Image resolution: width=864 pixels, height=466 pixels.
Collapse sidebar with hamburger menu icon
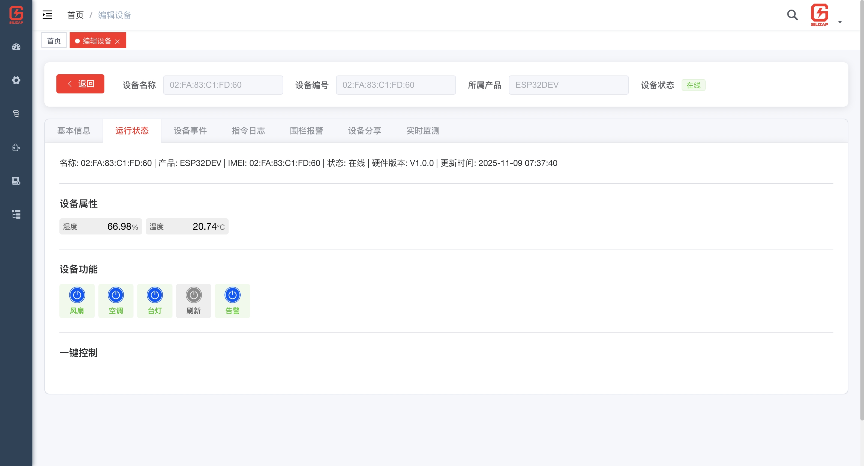(x=47, y=15)
